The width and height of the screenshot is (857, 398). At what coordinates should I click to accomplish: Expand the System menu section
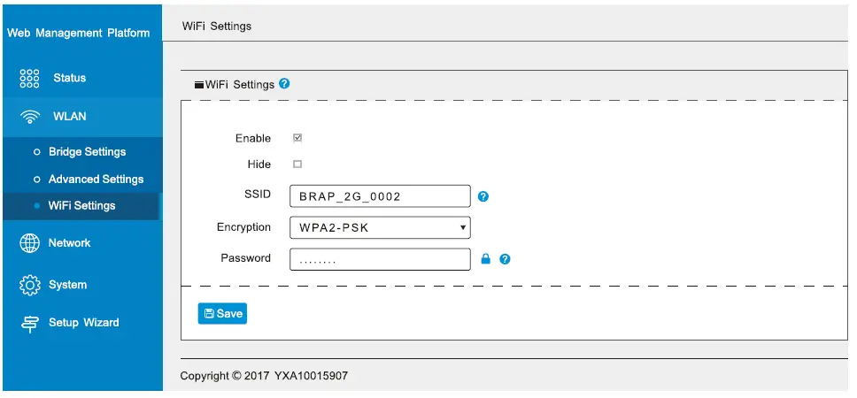click(68, 285)
